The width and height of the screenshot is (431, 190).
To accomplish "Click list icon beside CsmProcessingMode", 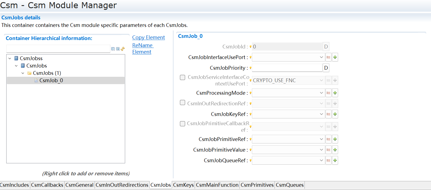I will pos(328,93).
